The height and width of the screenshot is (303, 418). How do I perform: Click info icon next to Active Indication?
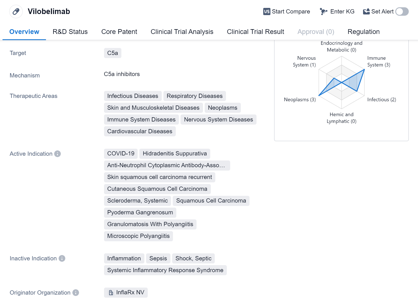coord(57,154)
